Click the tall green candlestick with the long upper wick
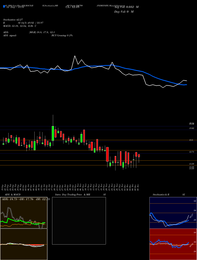197x260 pixels. 53,133
